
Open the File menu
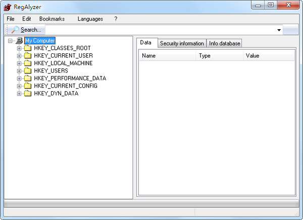click(11, 19)
